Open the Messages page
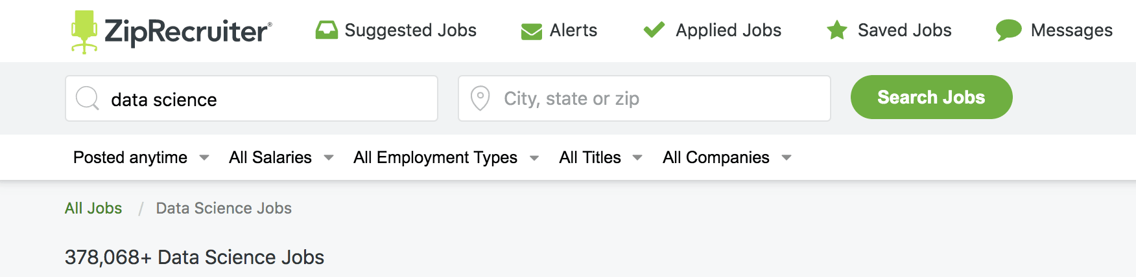This screenshot has height=277, width=1136. 1071,30
